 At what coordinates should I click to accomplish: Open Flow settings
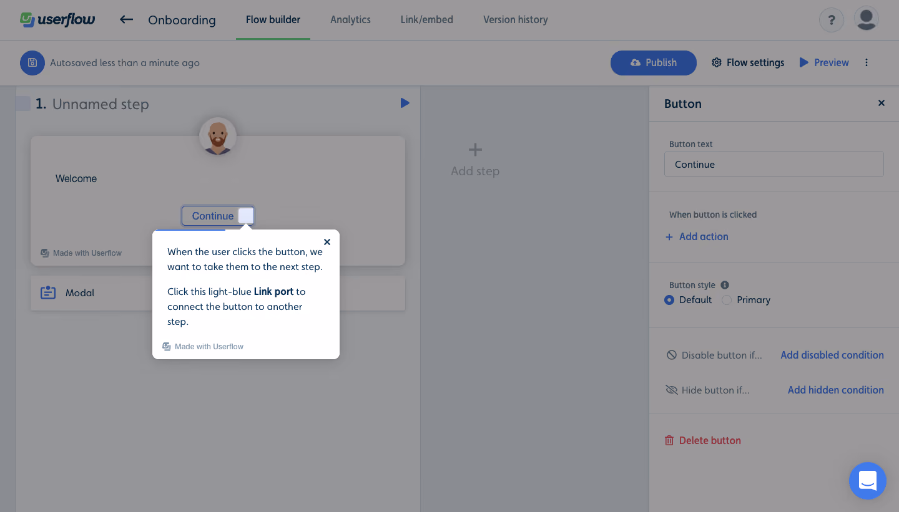click(748, 63)
